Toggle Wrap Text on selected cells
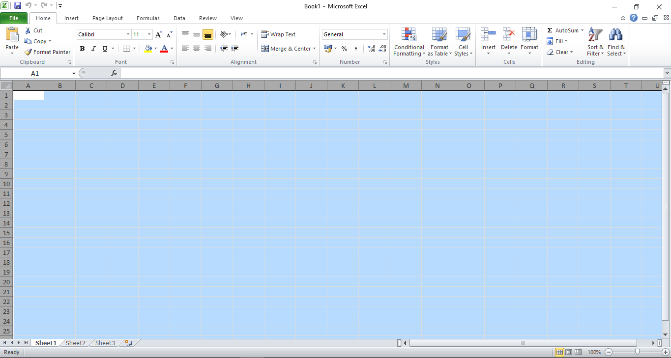This screenshot has width=671, height=358. pos(278,34)
